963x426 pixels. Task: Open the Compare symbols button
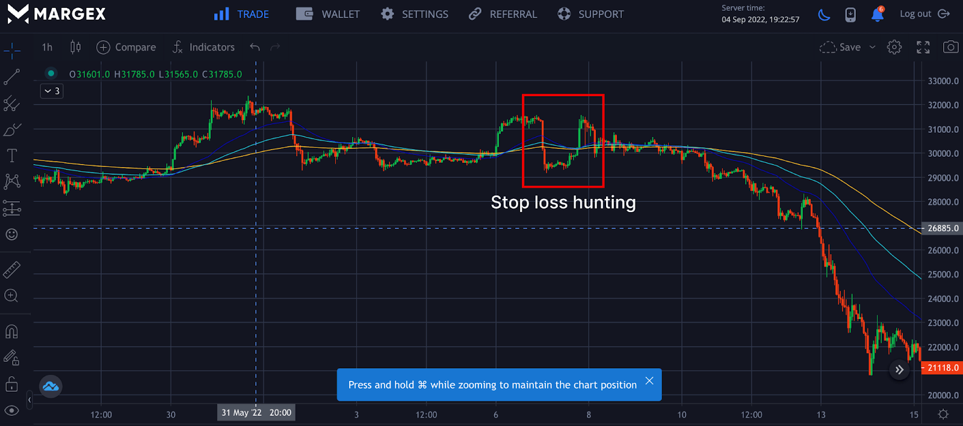pos(126,47)
